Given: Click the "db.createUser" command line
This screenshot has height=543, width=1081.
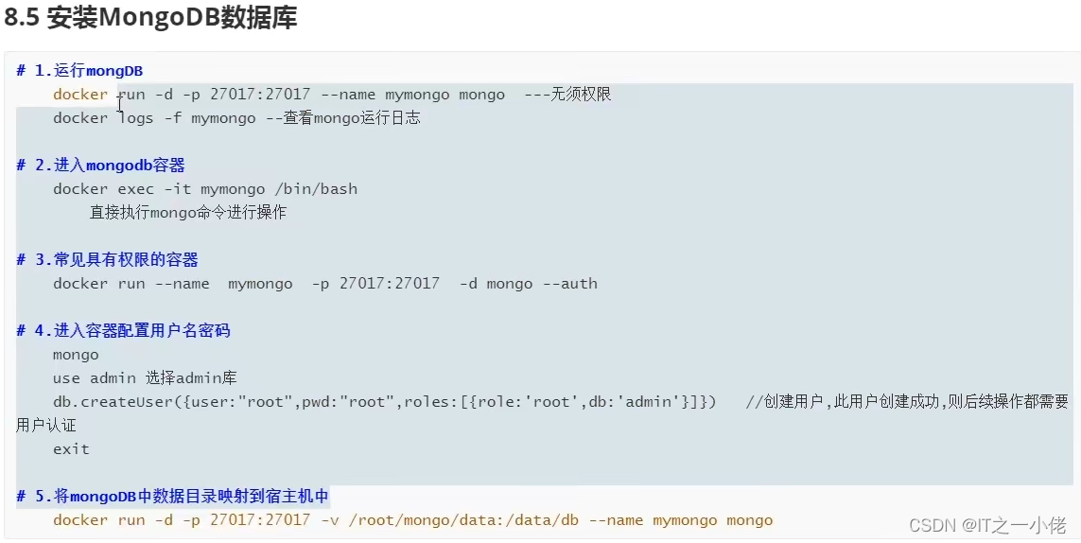Looking at the screenshot, I should (x=385, y=401).
